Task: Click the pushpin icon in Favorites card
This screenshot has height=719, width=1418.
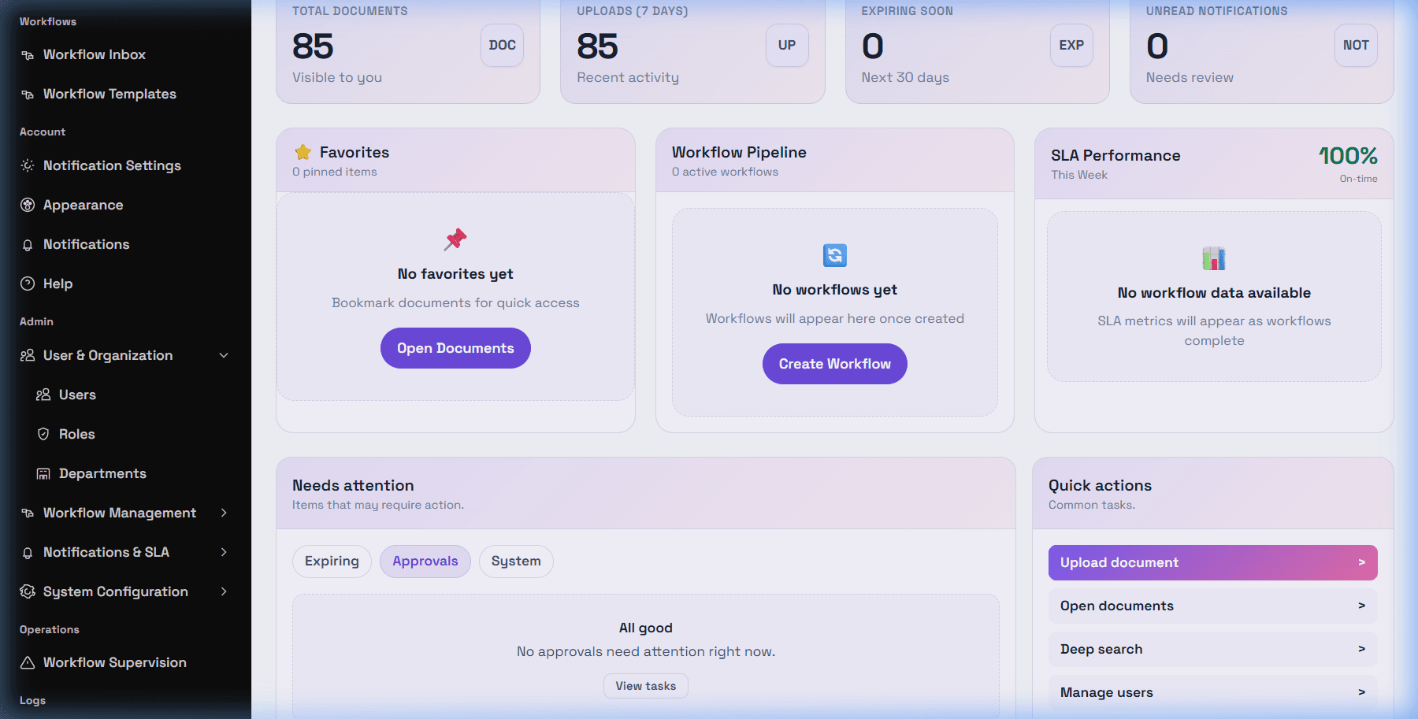Action: [455, 239]
